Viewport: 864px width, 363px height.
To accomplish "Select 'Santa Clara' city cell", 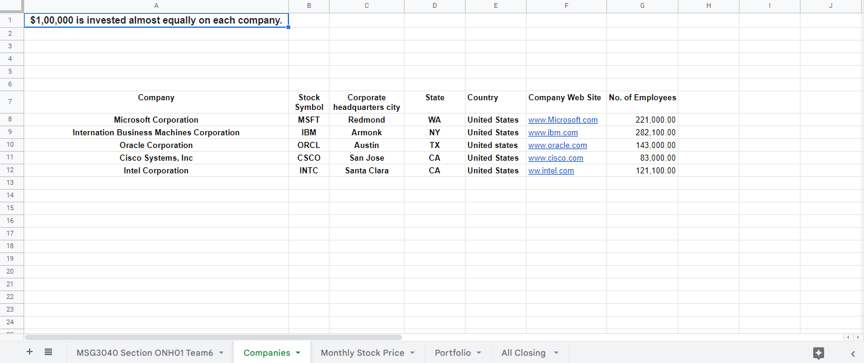I will coord(366,170).
